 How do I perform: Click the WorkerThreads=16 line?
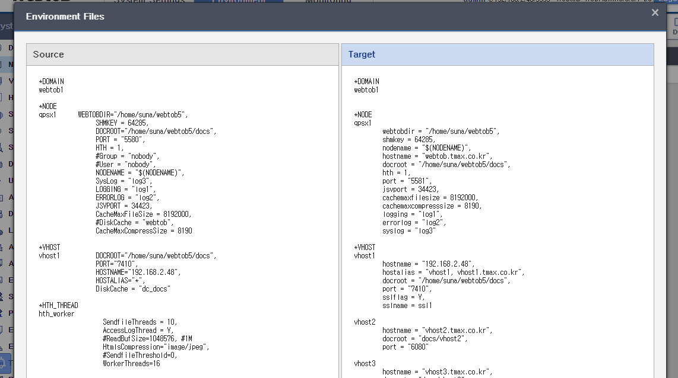(x=131, y=364)
